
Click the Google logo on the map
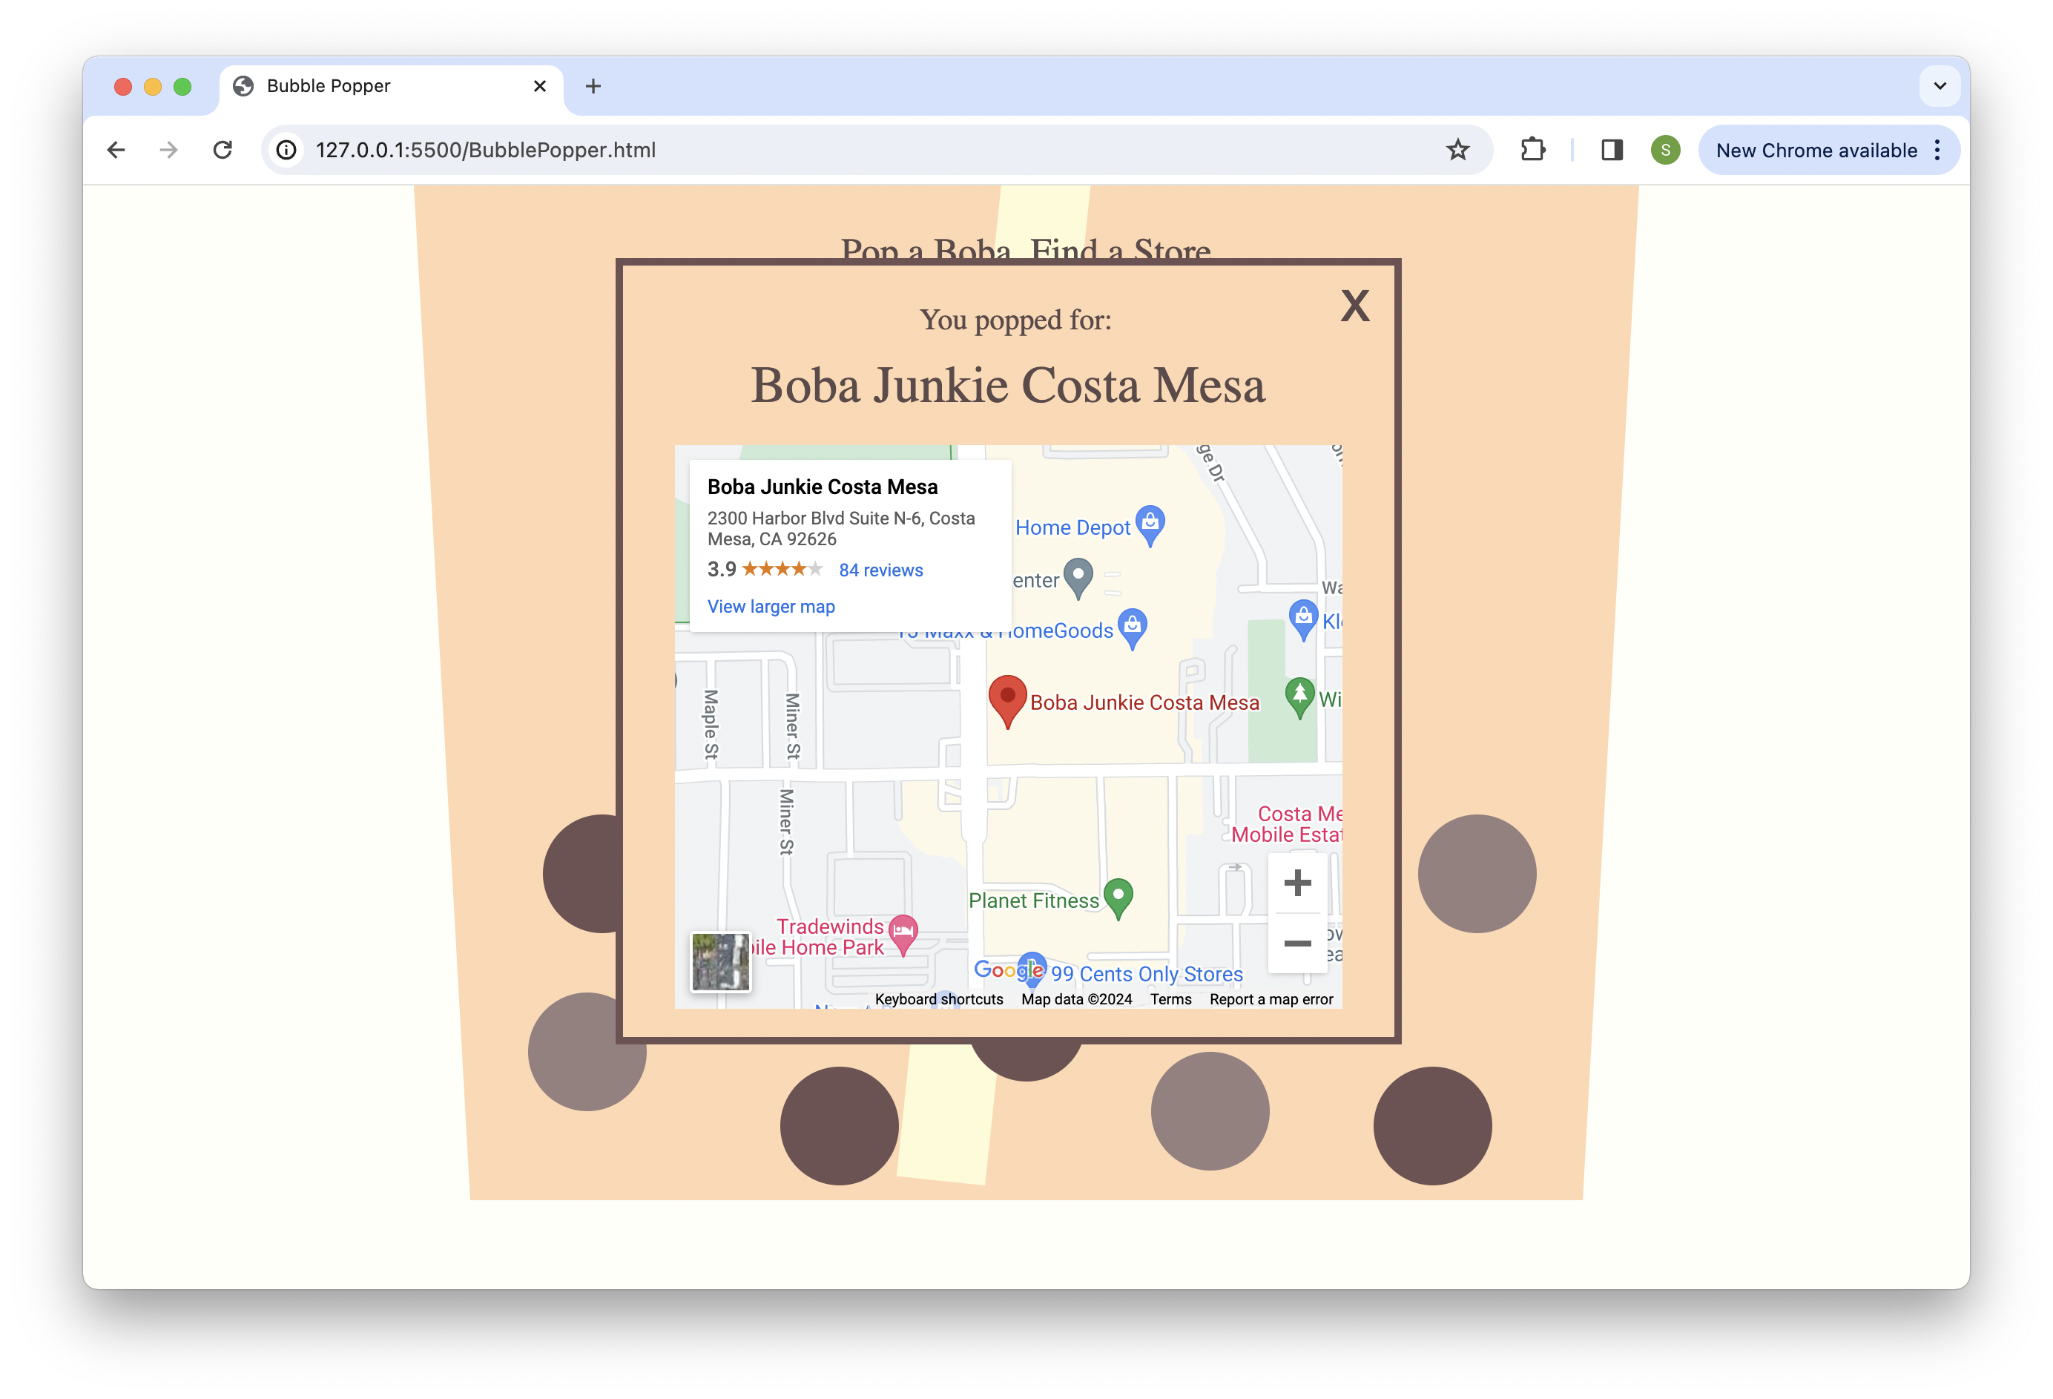click(x=1008, y=970)
